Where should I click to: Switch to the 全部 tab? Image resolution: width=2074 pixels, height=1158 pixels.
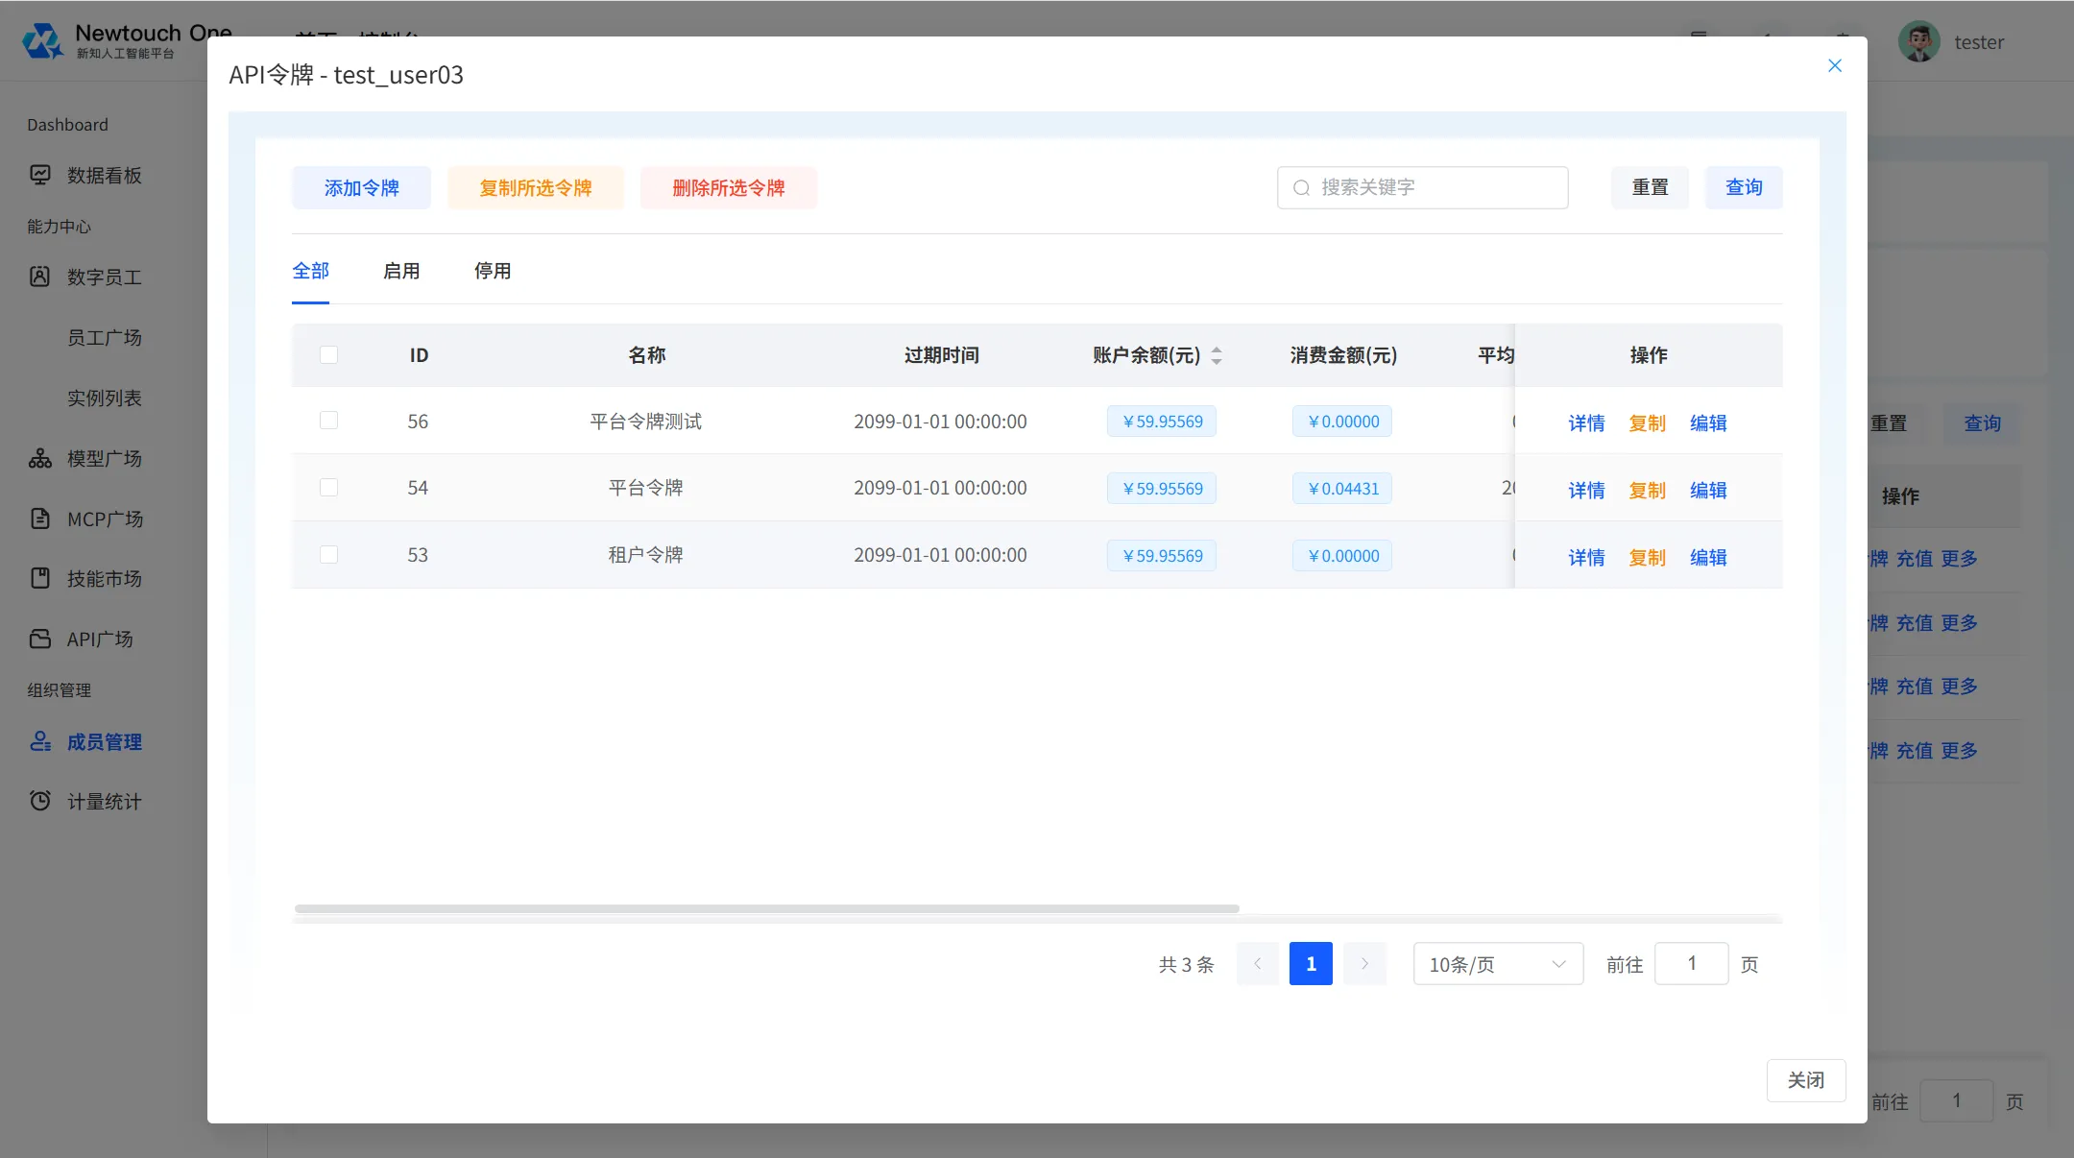pyautogui.click(x=310, y=271)
